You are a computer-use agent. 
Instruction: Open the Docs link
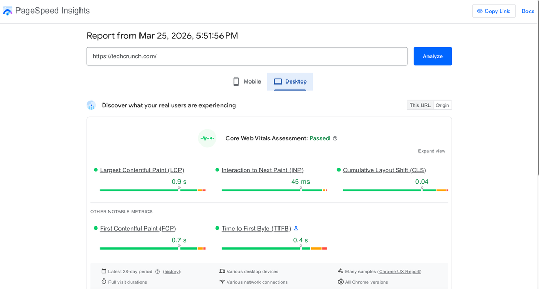[527, 11]
